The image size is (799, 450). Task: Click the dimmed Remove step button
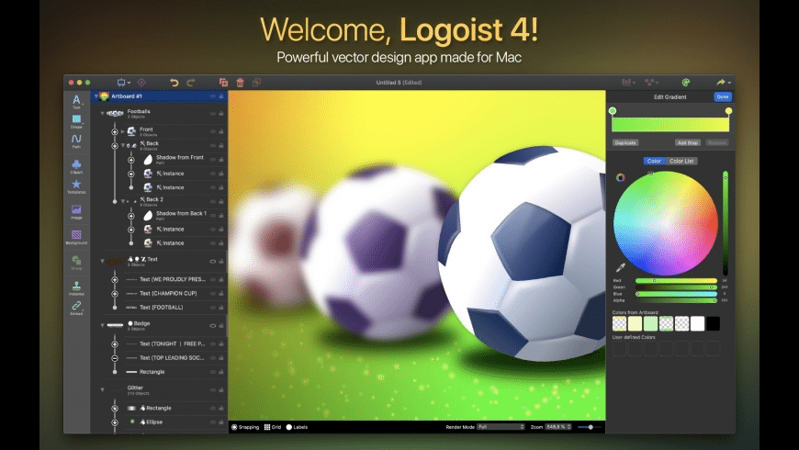click(717, 142)
